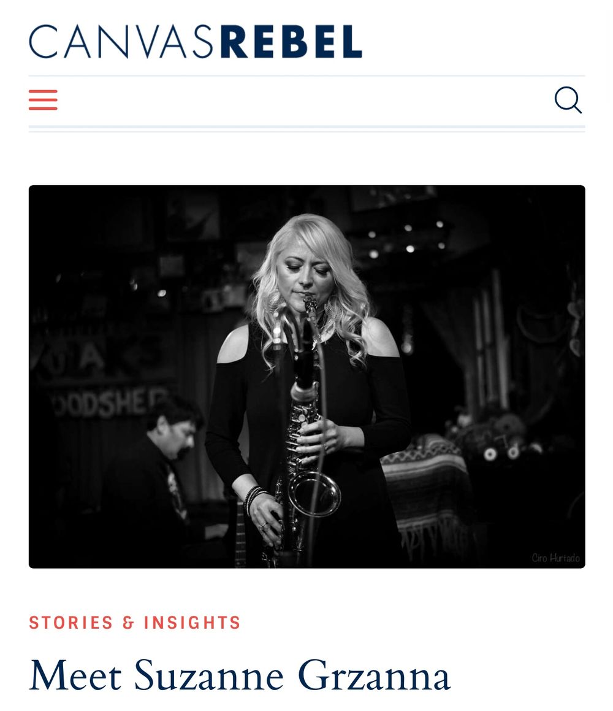Click the thin CANVAS word in logo
613x711 pixels.
tap(121, 41)
